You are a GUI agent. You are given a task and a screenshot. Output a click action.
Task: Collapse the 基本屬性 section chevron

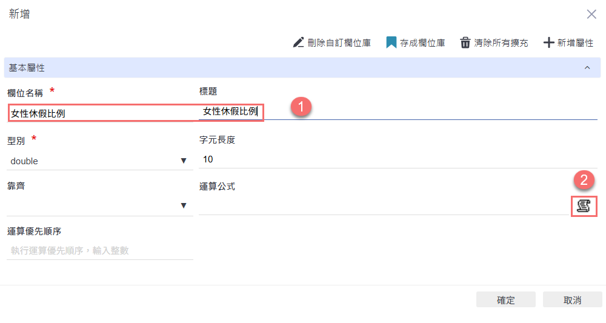click(x=587, y=68)
